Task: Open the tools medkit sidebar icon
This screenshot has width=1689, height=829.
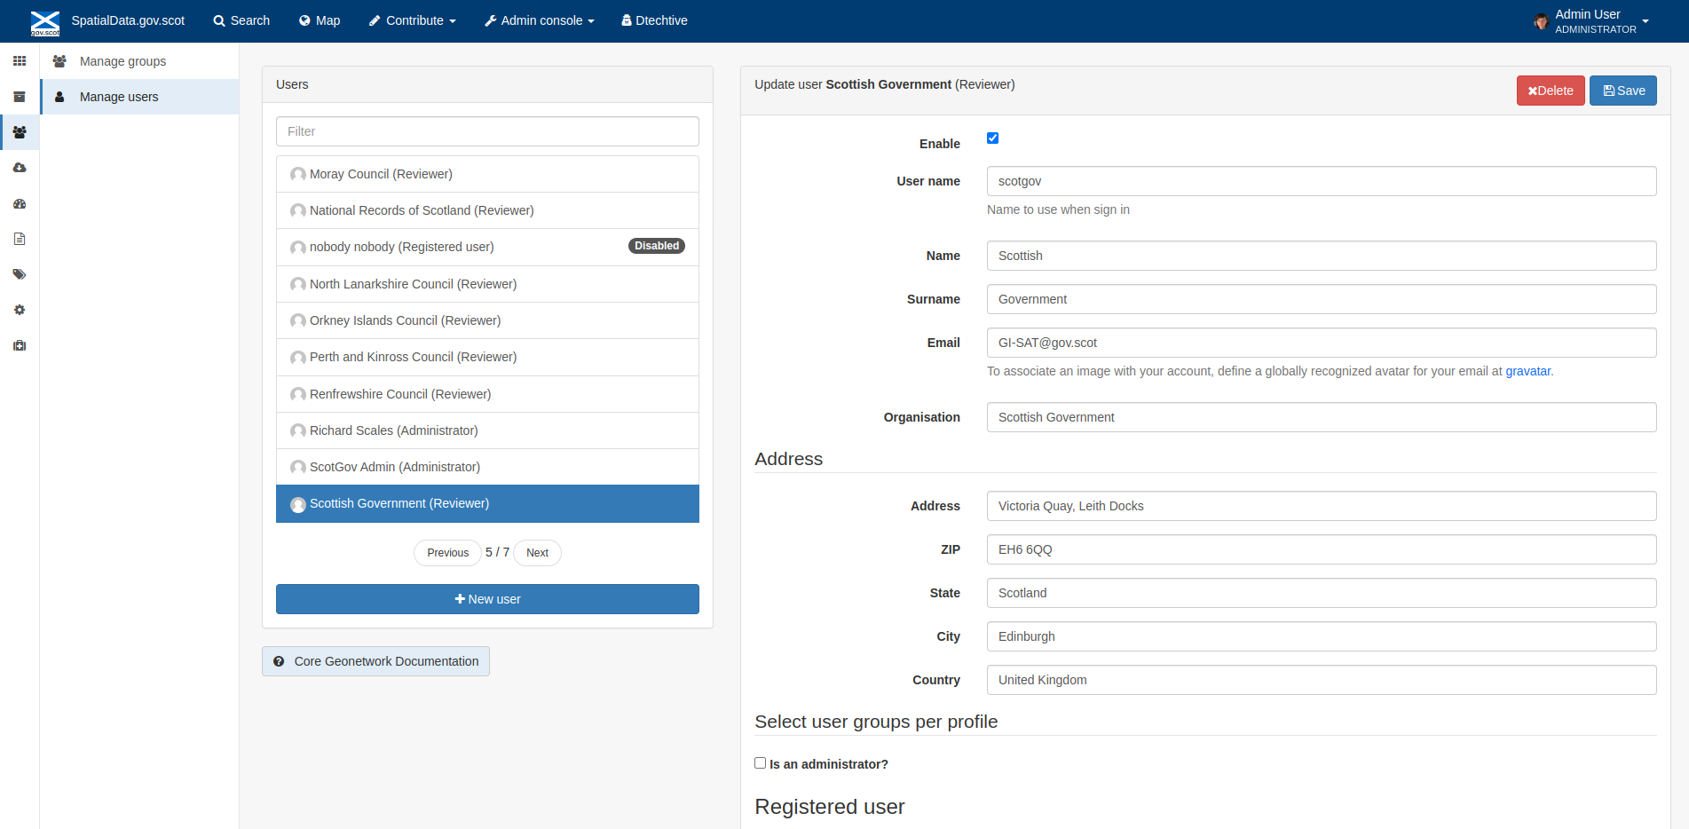Action: coord(20,345)
